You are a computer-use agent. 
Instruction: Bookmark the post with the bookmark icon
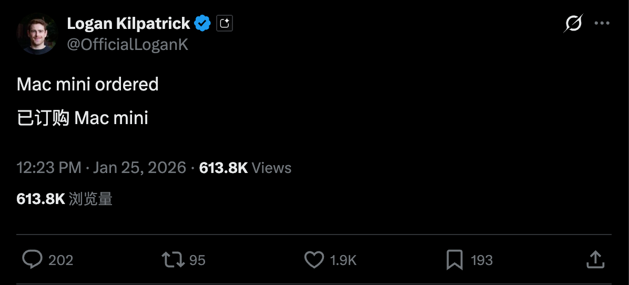click(454, 259)
